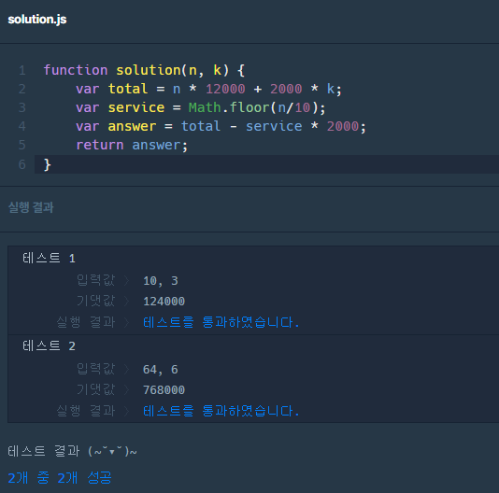The height and width of the screenshot is (493, 499).
Task: Click line 1 with function solution(n, k)
Action: 144,70
